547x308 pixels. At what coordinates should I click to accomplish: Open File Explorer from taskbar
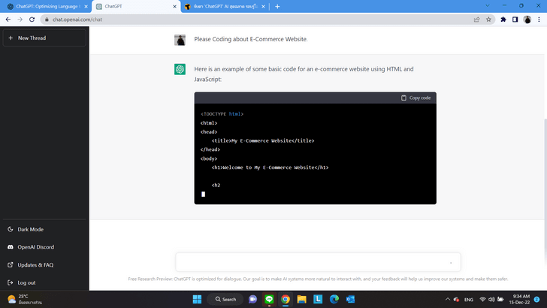point(302,299)
